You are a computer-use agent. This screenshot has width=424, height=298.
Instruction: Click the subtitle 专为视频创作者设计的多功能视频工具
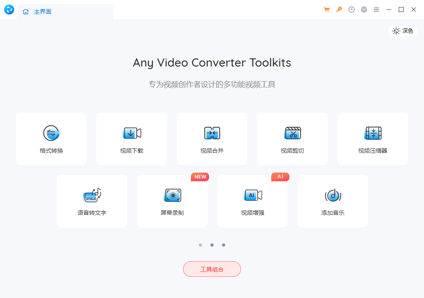(212, 84)
